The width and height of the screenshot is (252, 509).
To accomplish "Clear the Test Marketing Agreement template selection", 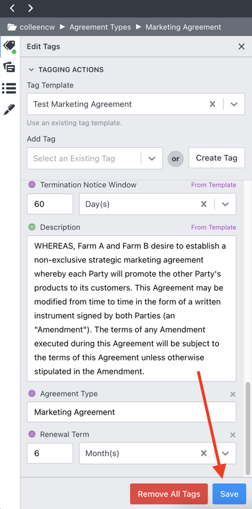I will click(212, 104).
